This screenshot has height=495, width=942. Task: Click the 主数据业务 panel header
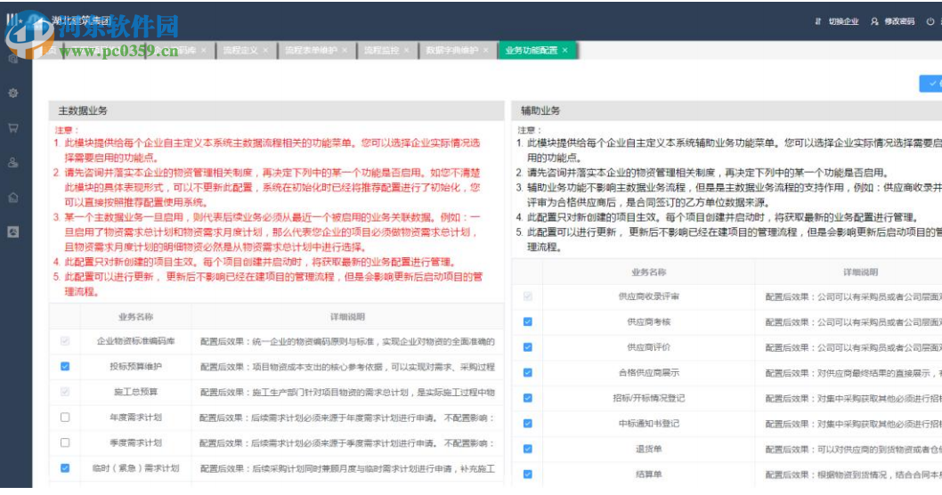[x=276, y=110]
